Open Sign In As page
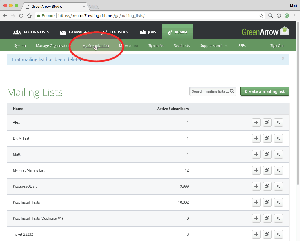Viewport: 300px width, 241px height. point(156,46)
